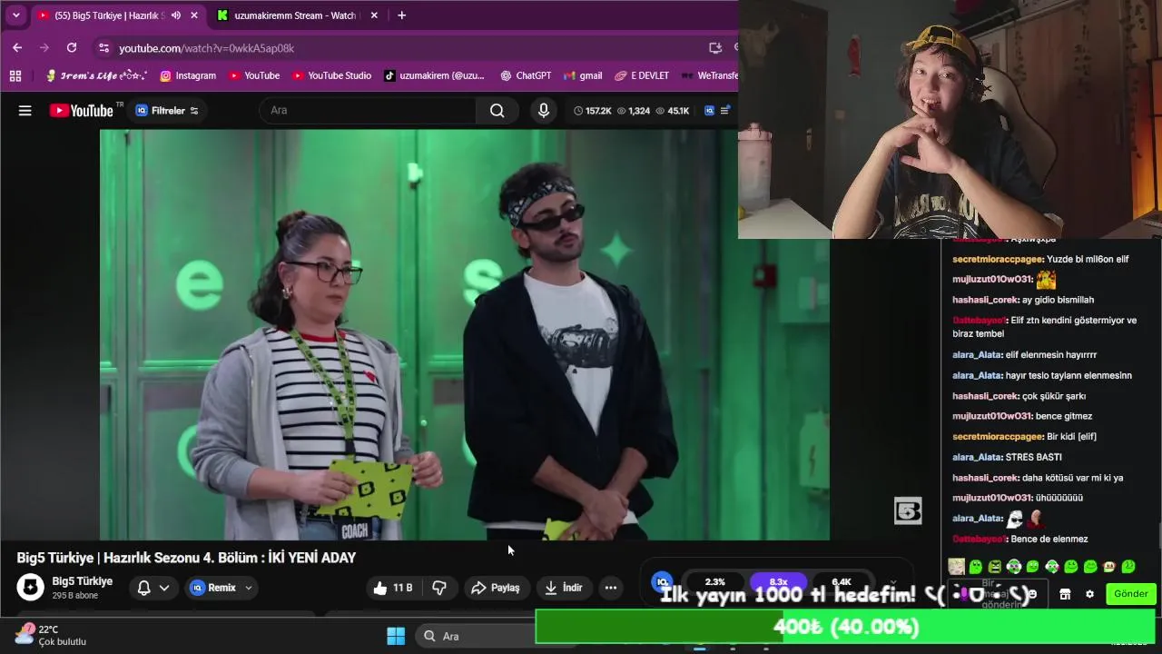Open the gmail bookmark
Viewport: 1162px width, 654px height.
583,76
